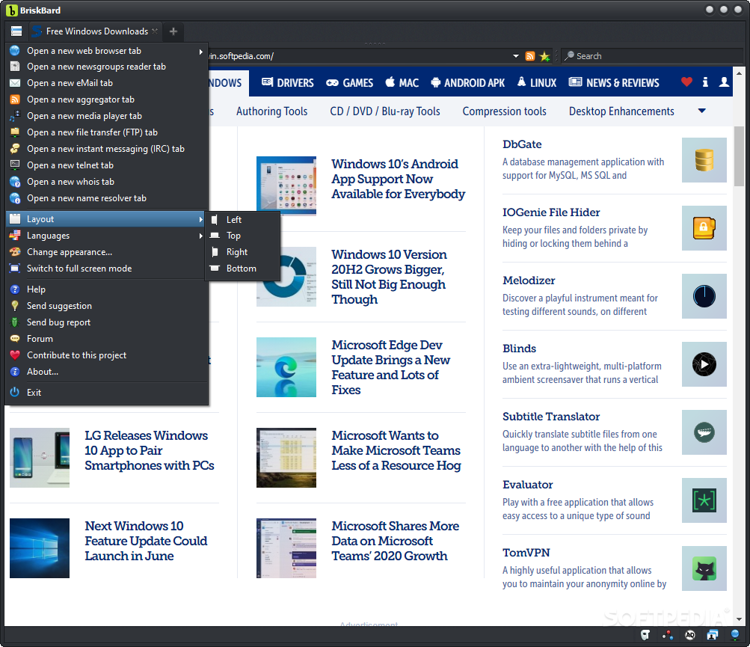
Task: Open a new whois tab
Action: [x=107, y=182]
